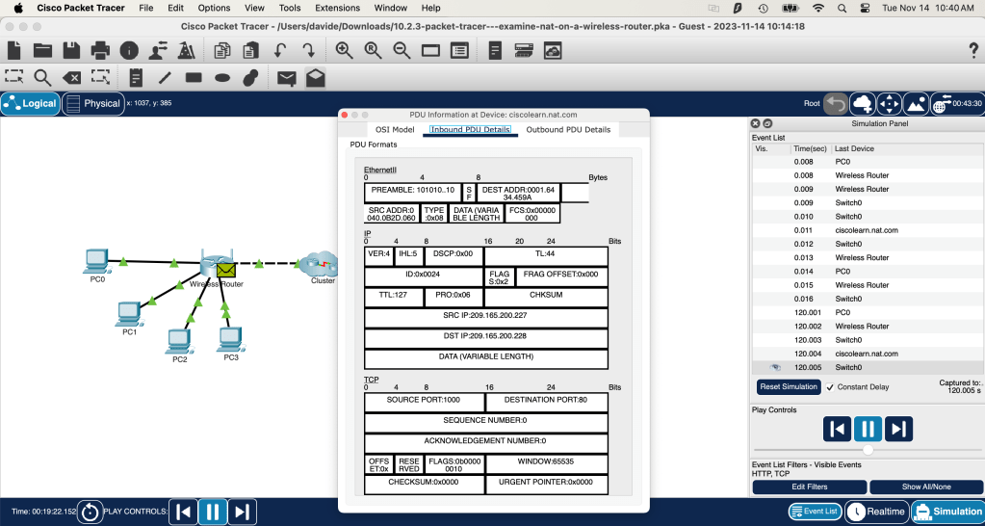The image size is (985, 526).
Task: Open the Options menu
Action: pyautogui.click(x=214, y=8)
